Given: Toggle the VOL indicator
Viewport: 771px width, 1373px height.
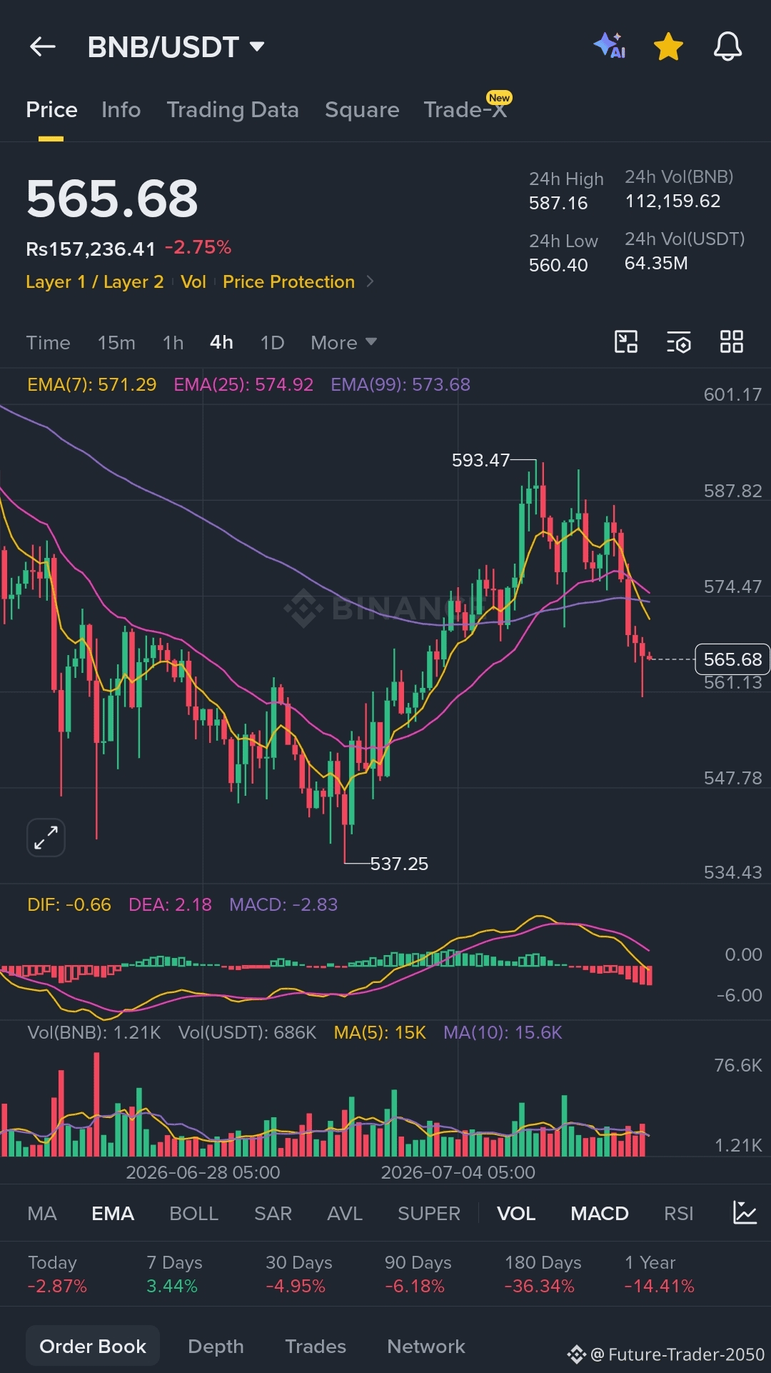Looking at the screenshot, I should point(516,1213).
